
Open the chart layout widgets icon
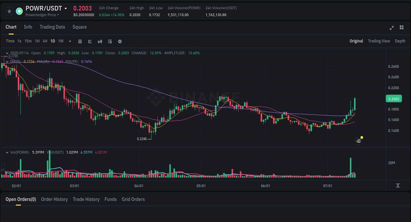[x=401, y=28]
